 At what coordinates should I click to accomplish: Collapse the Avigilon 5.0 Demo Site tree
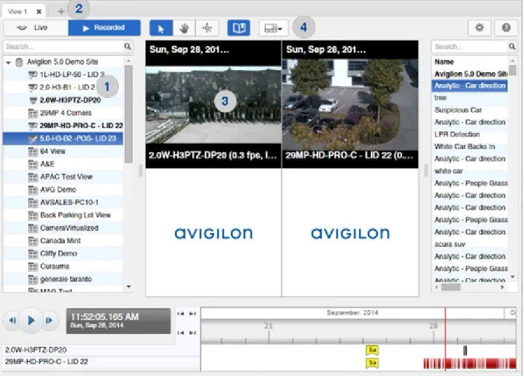click(9, 62)
